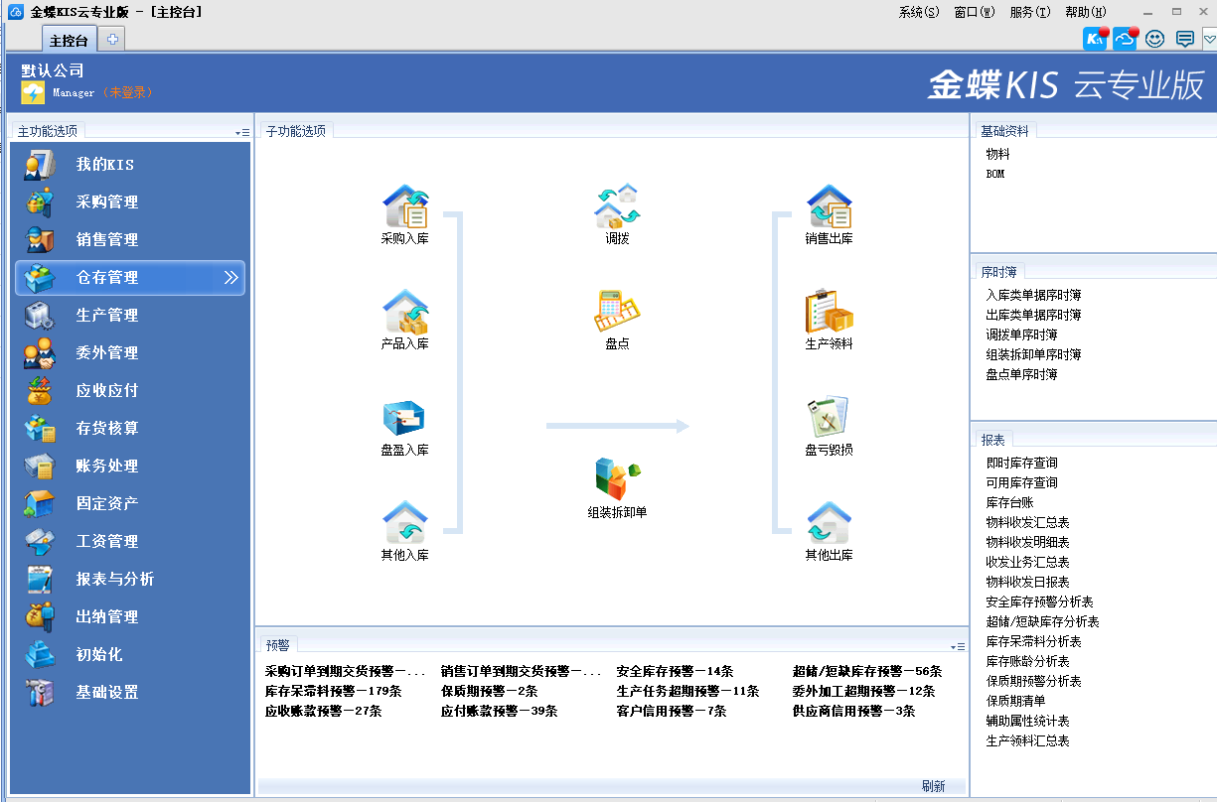The width and height of the screenshot is (1217, 802).
Task: Open 物料 under 基础资料
Action: 997,155
